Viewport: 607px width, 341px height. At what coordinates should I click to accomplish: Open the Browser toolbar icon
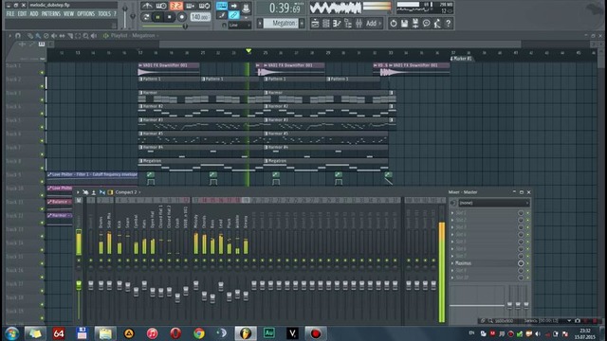coord(348,24)
